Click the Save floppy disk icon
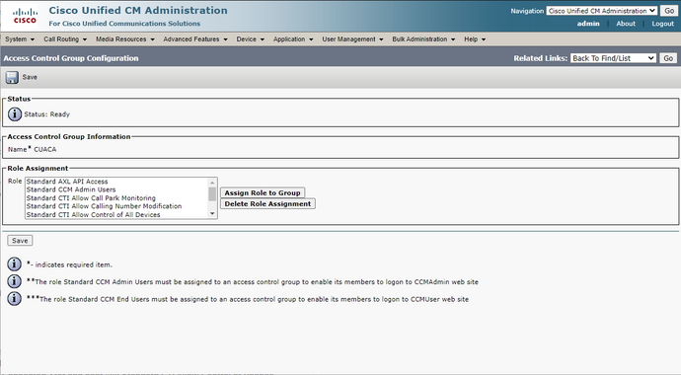This screenshot has height=375, width=681. pos(12,78)
